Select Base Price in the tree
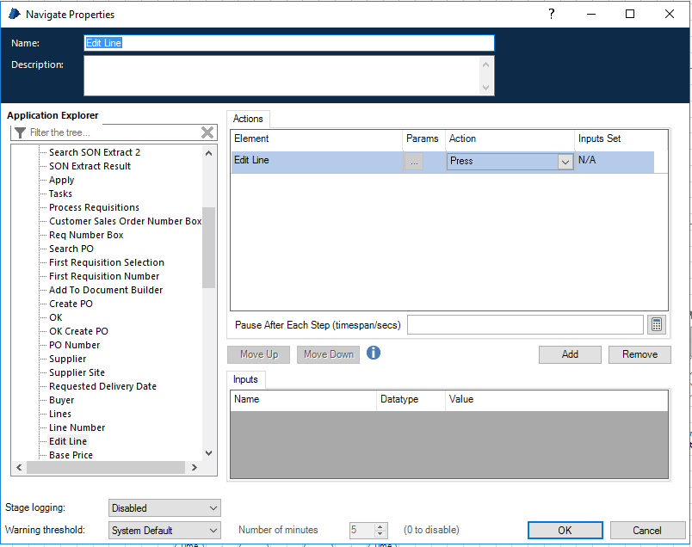This screenshot has height=547, width=692. pyautogui.click(x=71, y=455)
